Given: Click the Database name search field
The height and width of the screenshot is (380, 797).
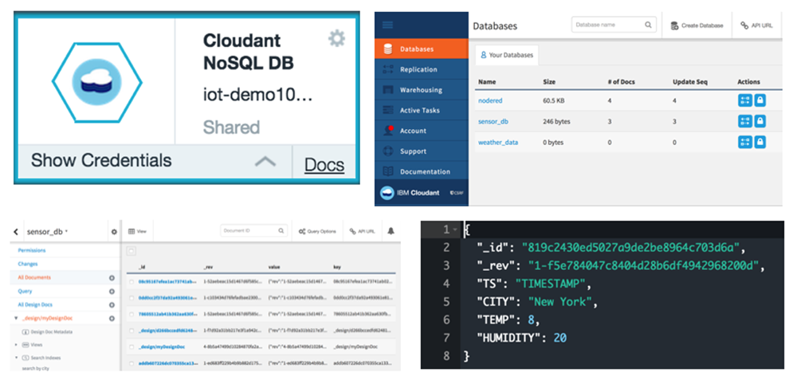Looking at the screenshot, I should (x=607, y=25).
